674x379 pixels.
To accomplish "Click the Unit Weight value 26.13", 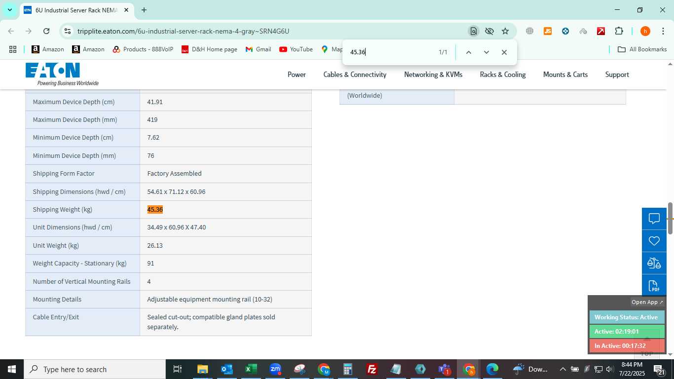I will click(155, 245).
